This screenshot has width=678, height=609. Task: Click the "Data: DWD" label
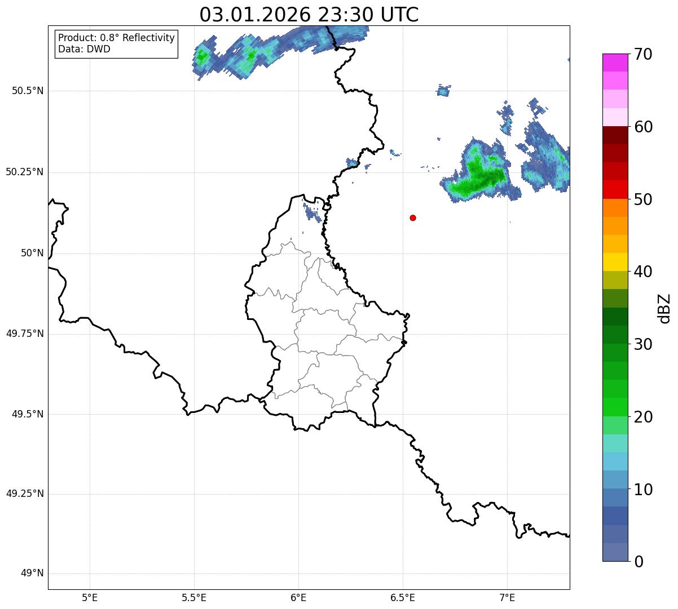(x=84, y=49)
